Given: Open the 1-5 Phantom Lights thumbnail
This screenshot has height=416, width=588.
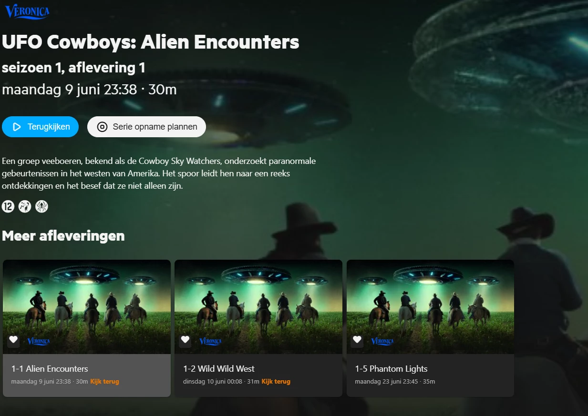Looking at the screenshot, I should coord(430,307).
